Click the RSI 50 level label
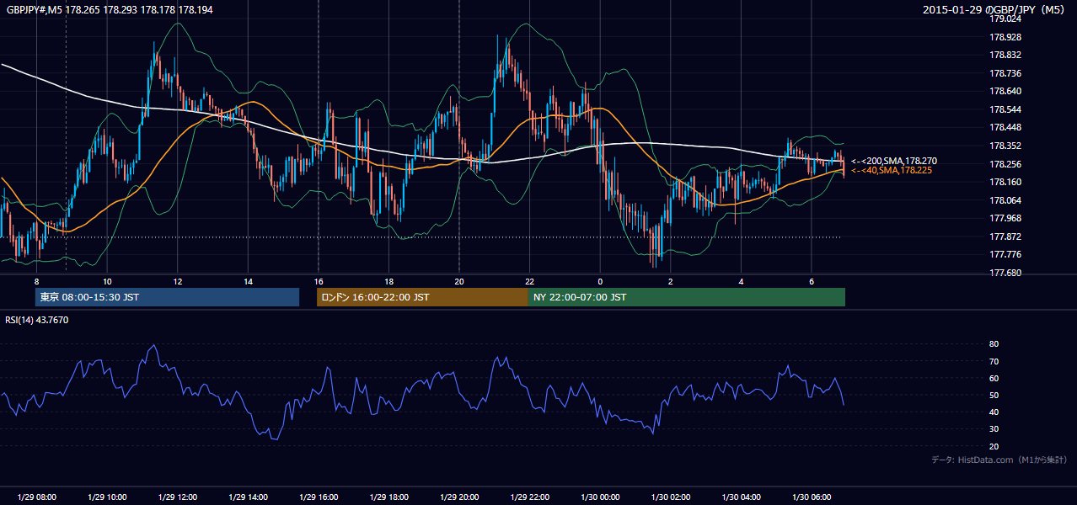 coord(994,395)
